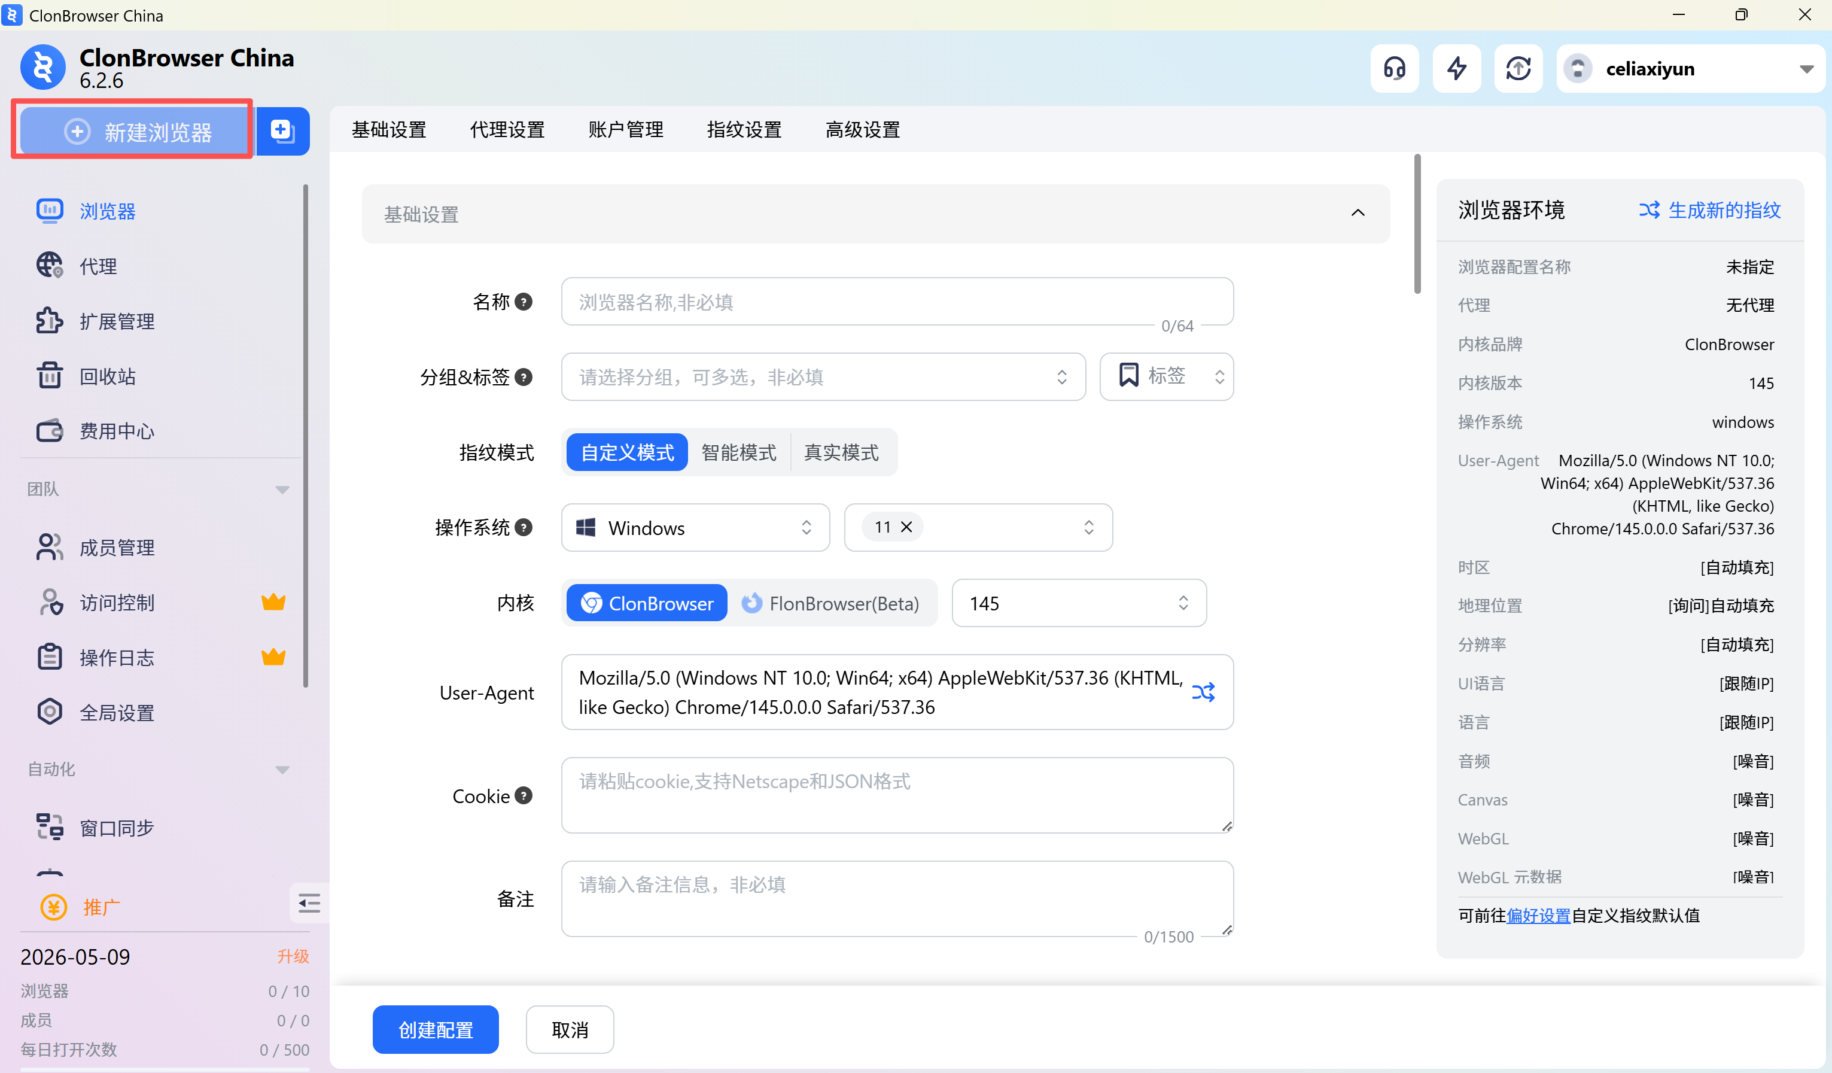Collapse the sidebar with the menu-fold icon
Viewport: 1832px width, 1073px height.
pyautogui.click(x=309, y=904)
